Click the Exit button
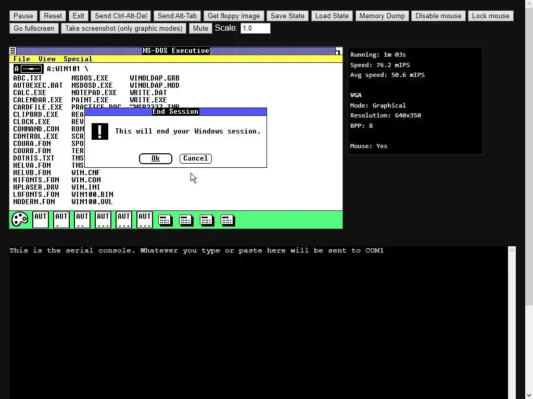 pyautogui.click(x=78, y=16)
